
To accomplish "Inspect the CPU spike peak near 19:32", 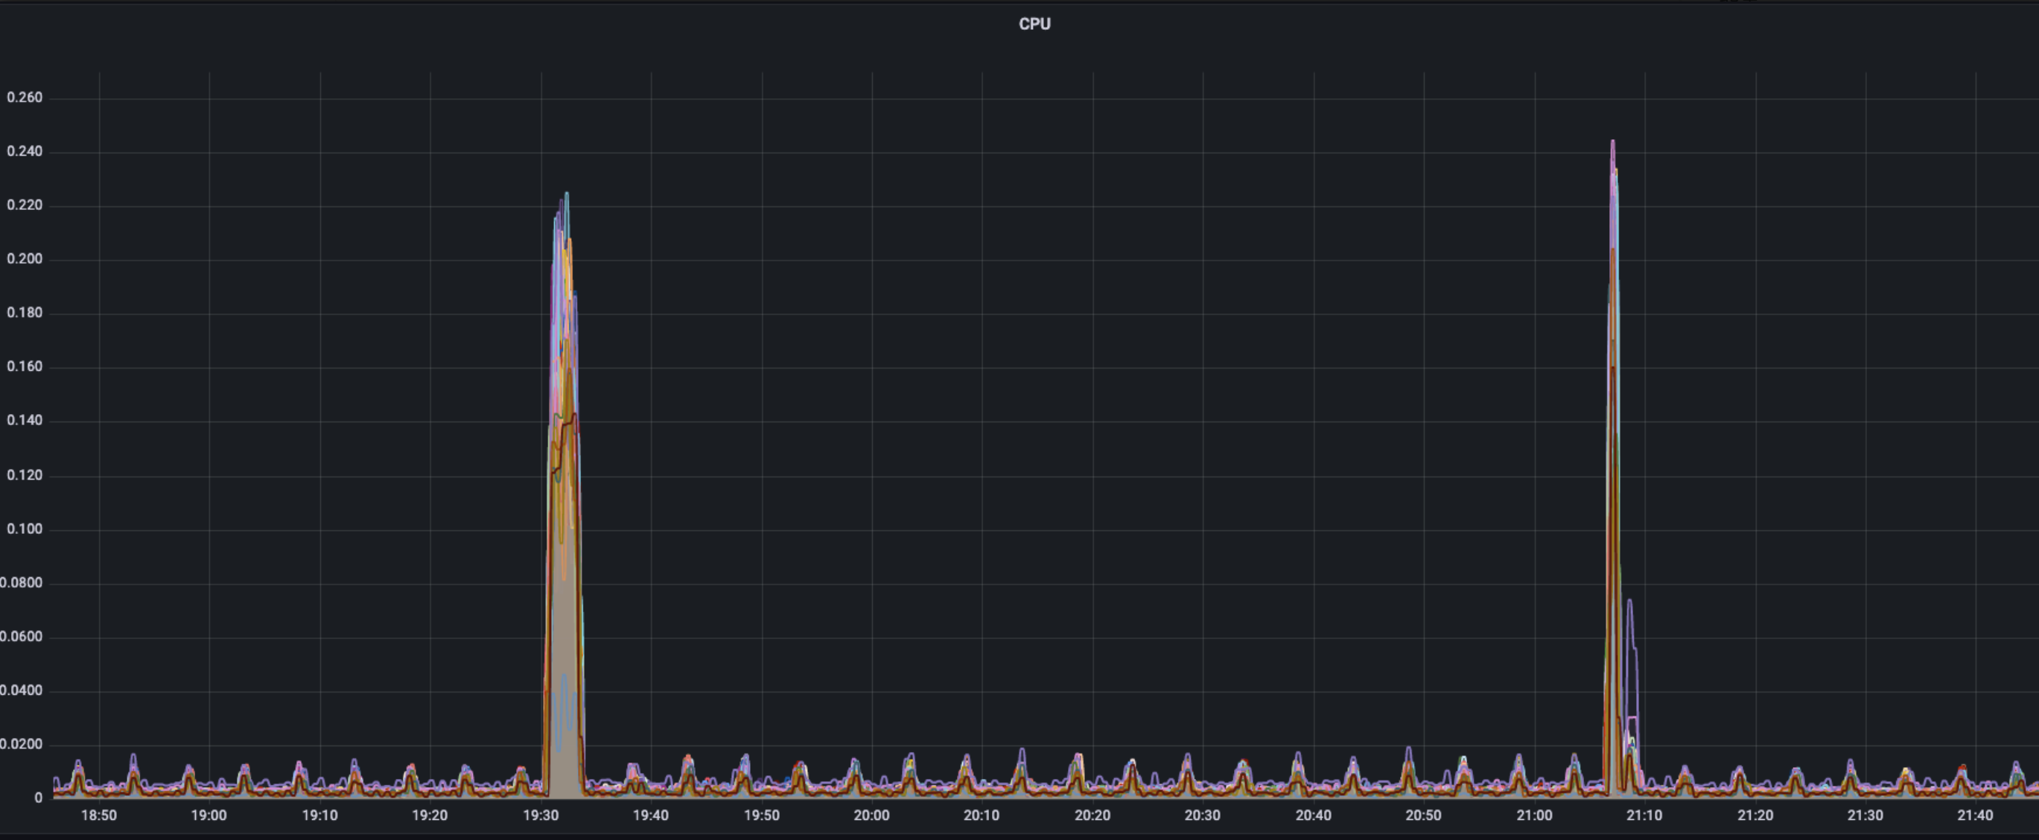I will point(566,195).
